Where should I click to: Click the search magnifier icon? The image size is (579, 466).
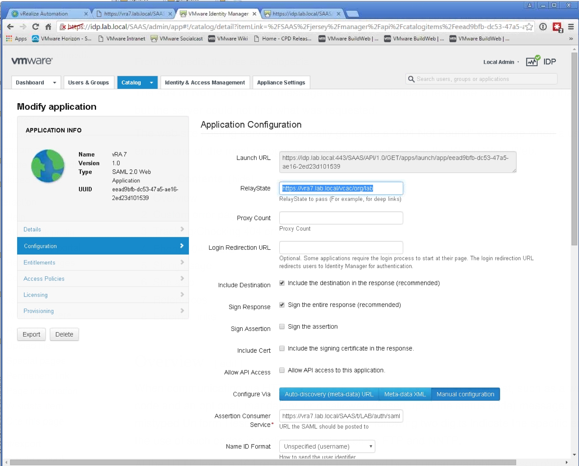tap(411, 79)
